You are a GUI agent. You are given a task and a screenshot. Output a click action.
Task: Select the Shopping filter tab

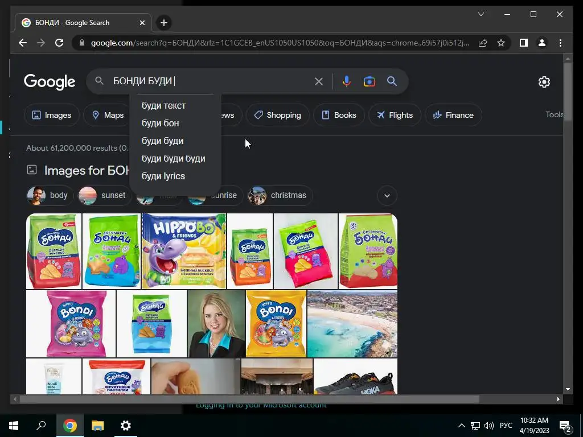(x=277, y=115)
